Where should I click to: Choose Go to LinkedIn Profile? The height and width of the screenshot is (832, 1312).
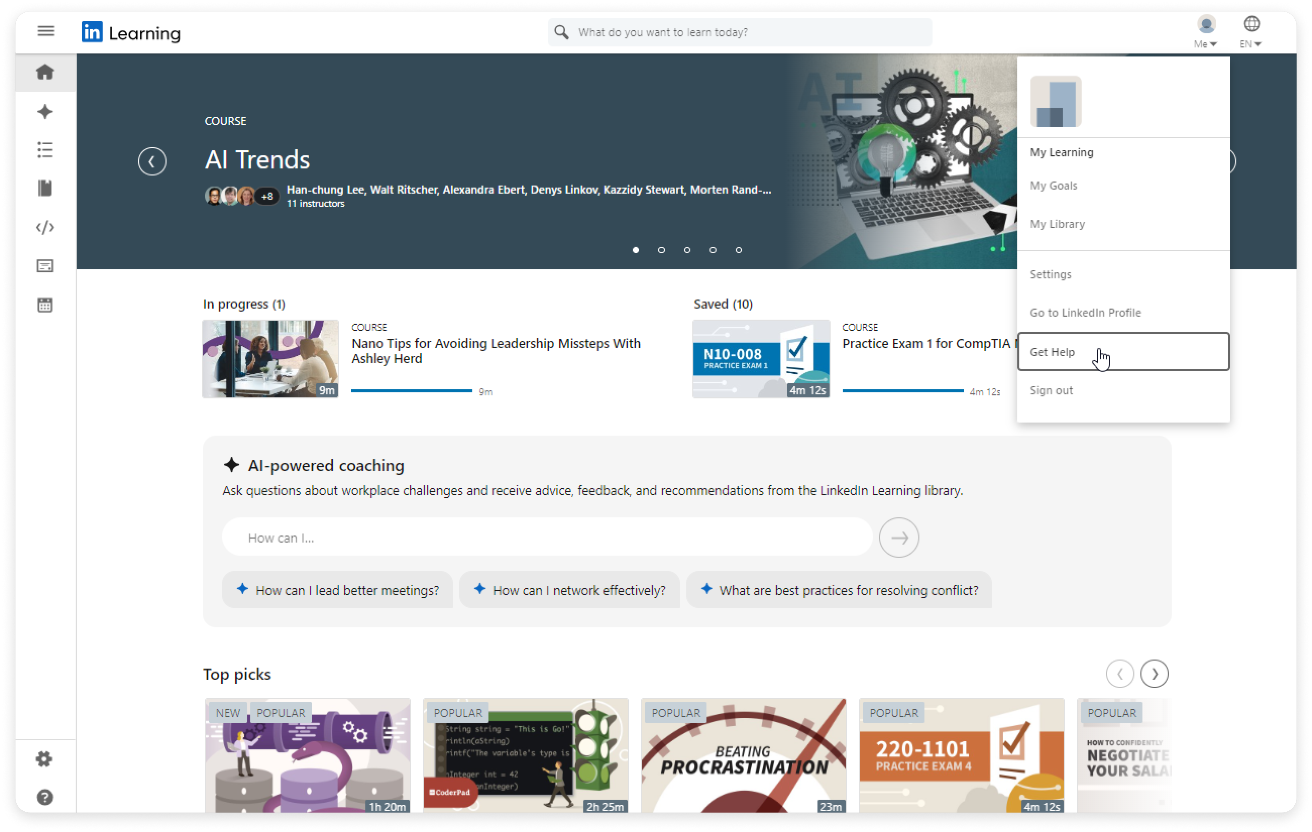pos(1085,313)
